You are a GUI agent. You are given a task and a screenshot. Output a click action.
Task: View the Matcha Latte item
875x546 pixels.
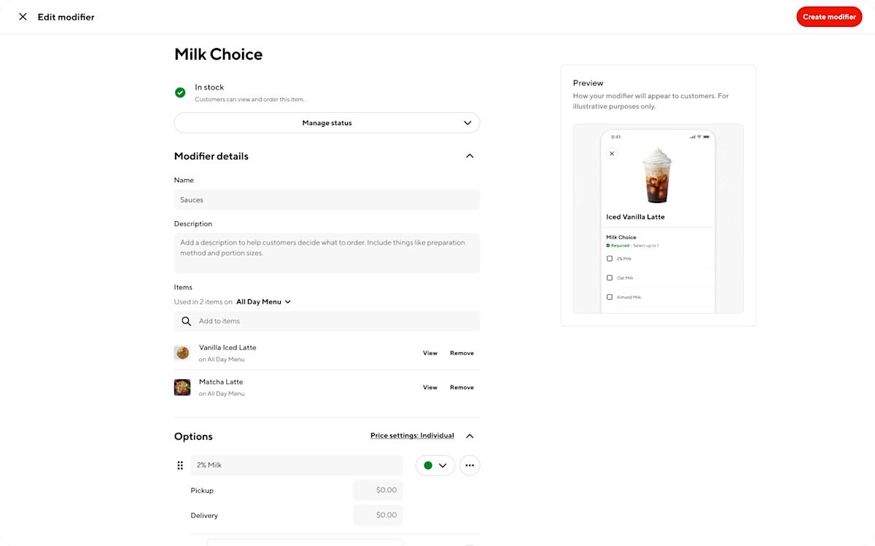(430, 387)
